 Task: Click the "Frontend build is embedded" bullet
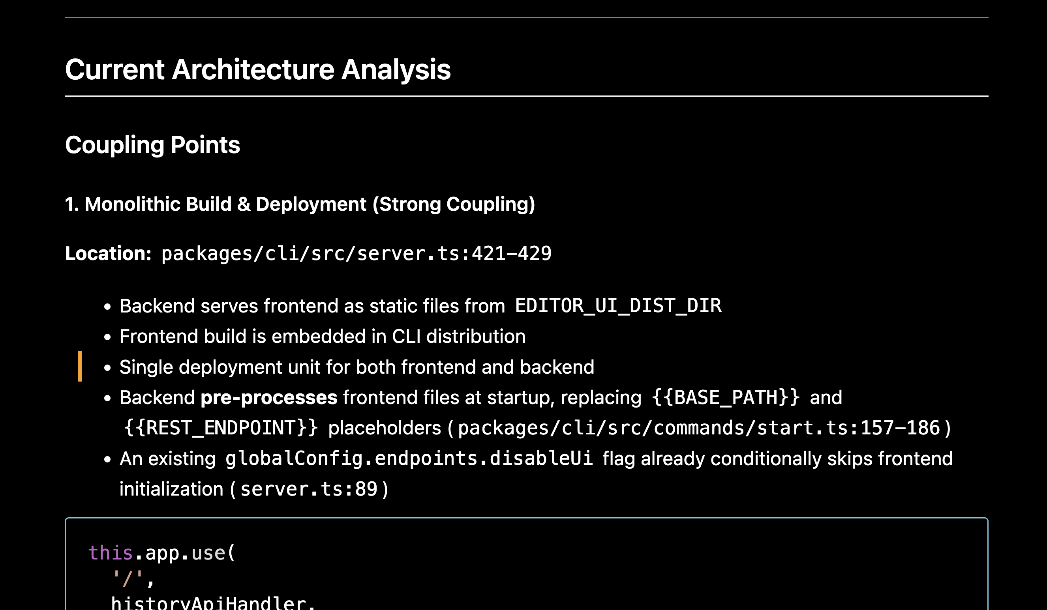click(x=322, y=336)
